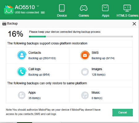
Task: Click the grey Music note icon
Action: (85, 95)
